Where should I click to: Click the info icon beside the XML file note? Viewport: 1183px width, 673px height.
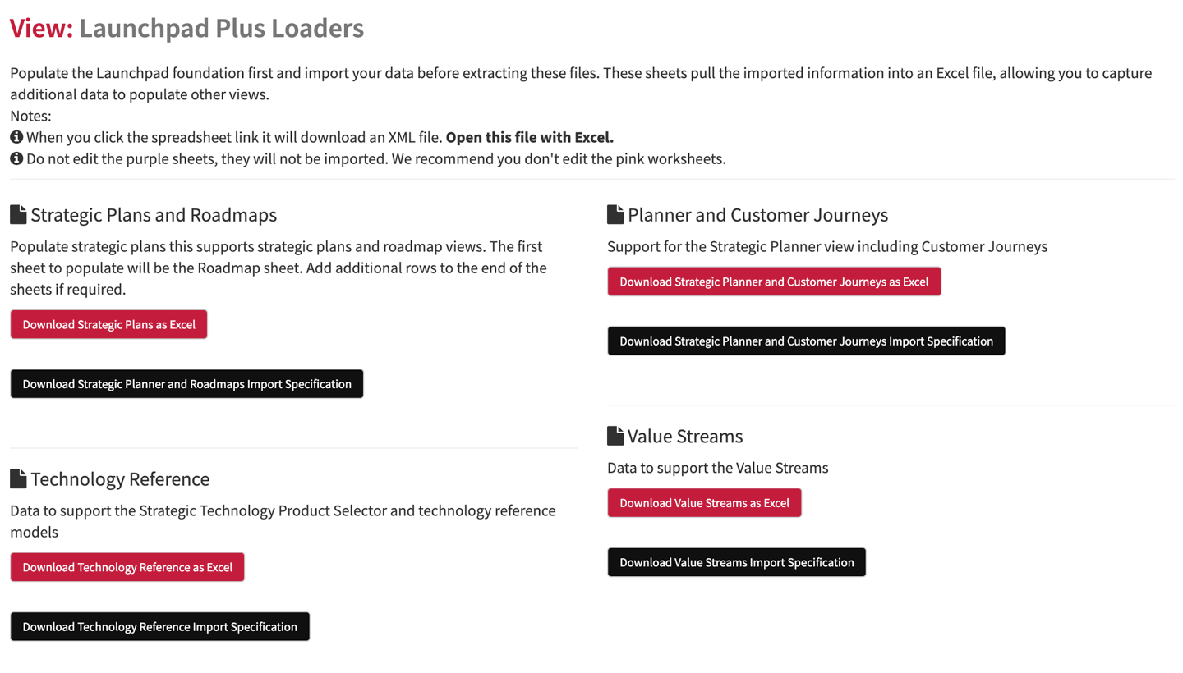click(16, 137)
